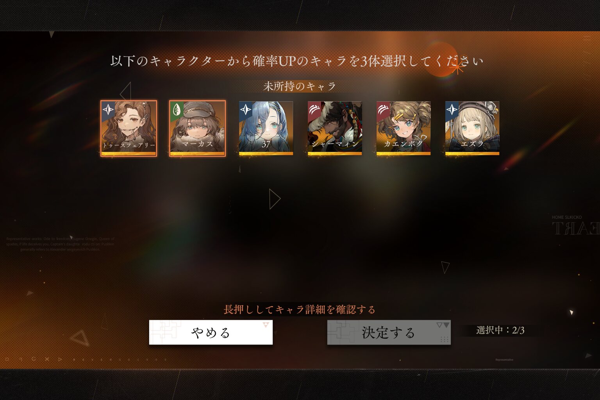Select the エズラ character card

tap(472, 128)
